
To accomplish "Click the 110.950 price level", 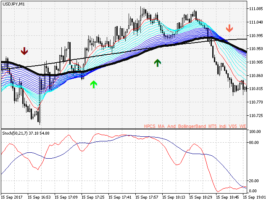I will 256,49.
